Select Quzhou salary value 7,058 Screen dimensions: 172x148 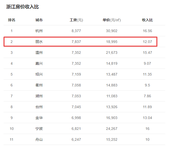[76, 85]
